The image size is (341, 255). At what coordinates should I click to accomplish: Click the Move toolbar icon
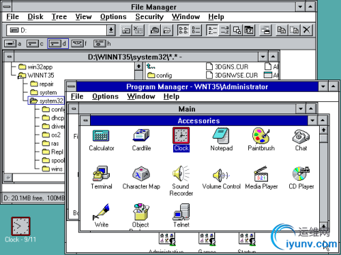point(294,30)
